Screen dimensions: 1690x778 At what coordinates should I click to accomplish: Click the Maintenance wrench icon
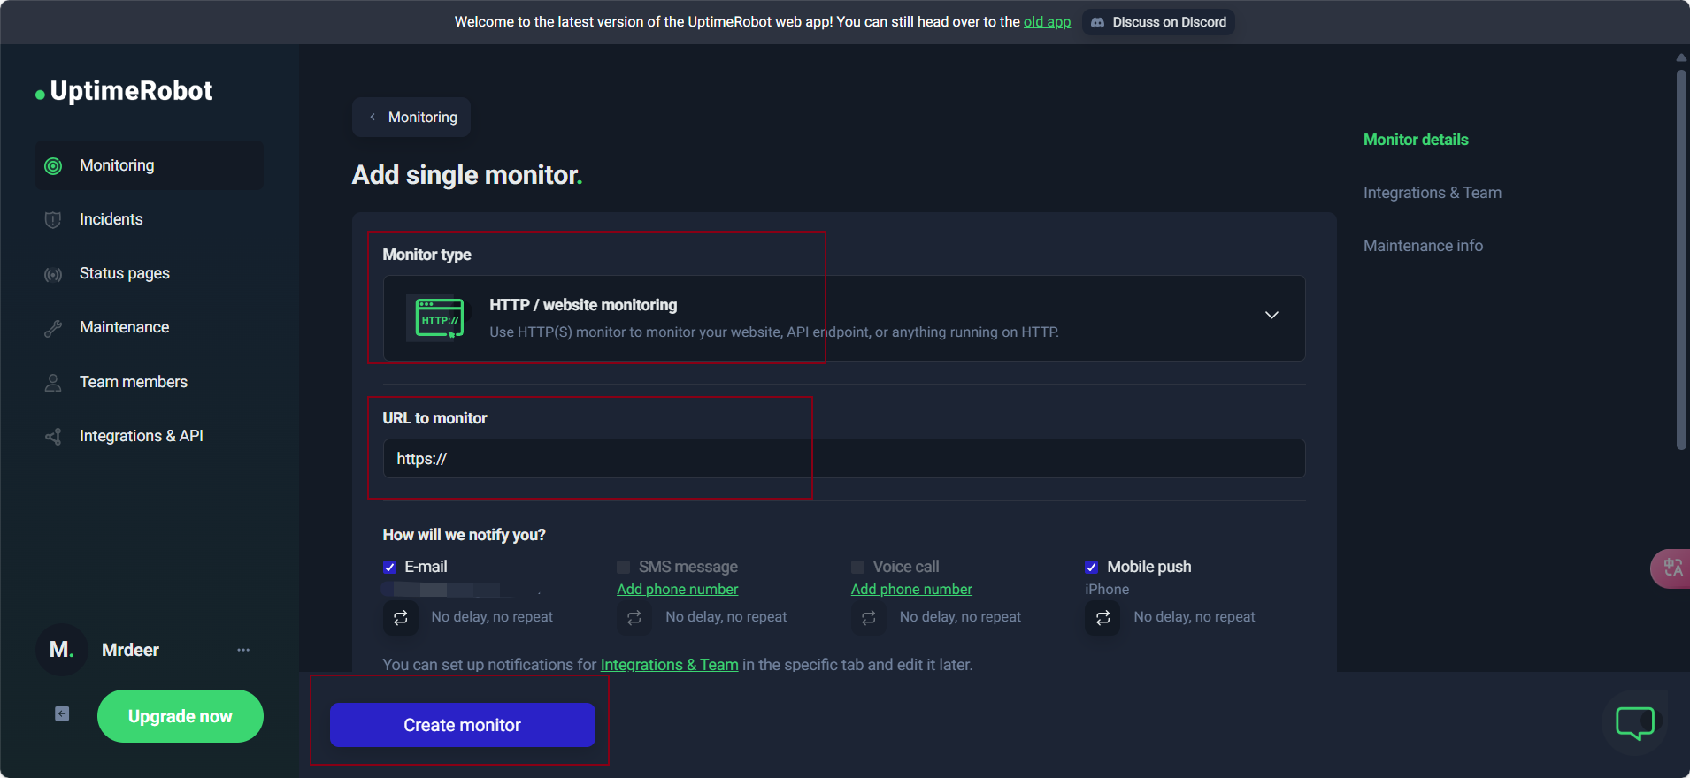[x=53, y=328]
